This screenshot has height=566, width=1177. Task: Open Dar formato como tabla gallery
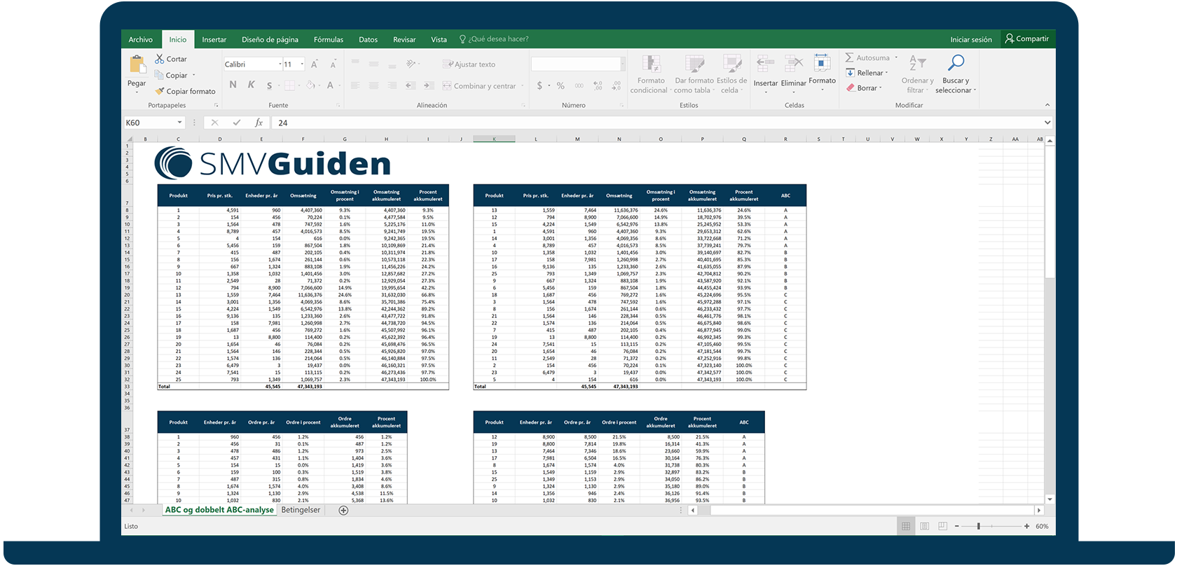click(694, 74)
